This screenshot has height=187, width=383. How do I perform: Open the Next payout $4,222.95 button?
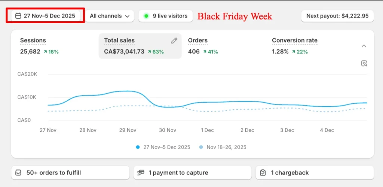[x=337, y=16]
